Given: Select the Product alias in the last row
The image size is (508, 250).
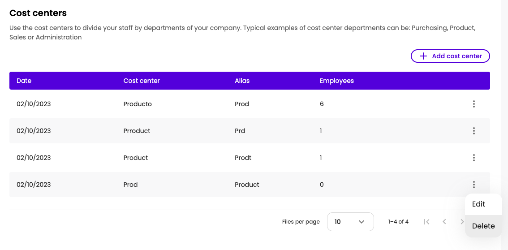Looking at the screenshot, I should pyautogui.click(x=247, y=185).
